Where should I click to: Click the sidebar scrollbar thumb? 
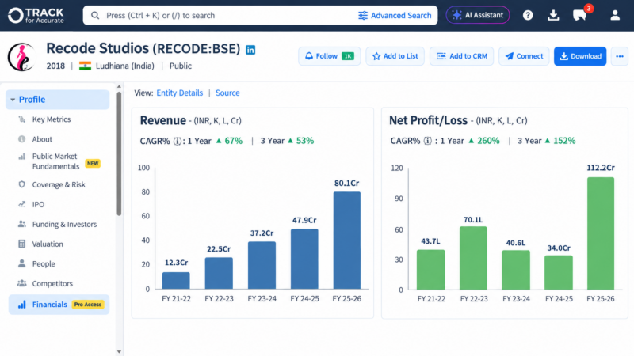119,153
